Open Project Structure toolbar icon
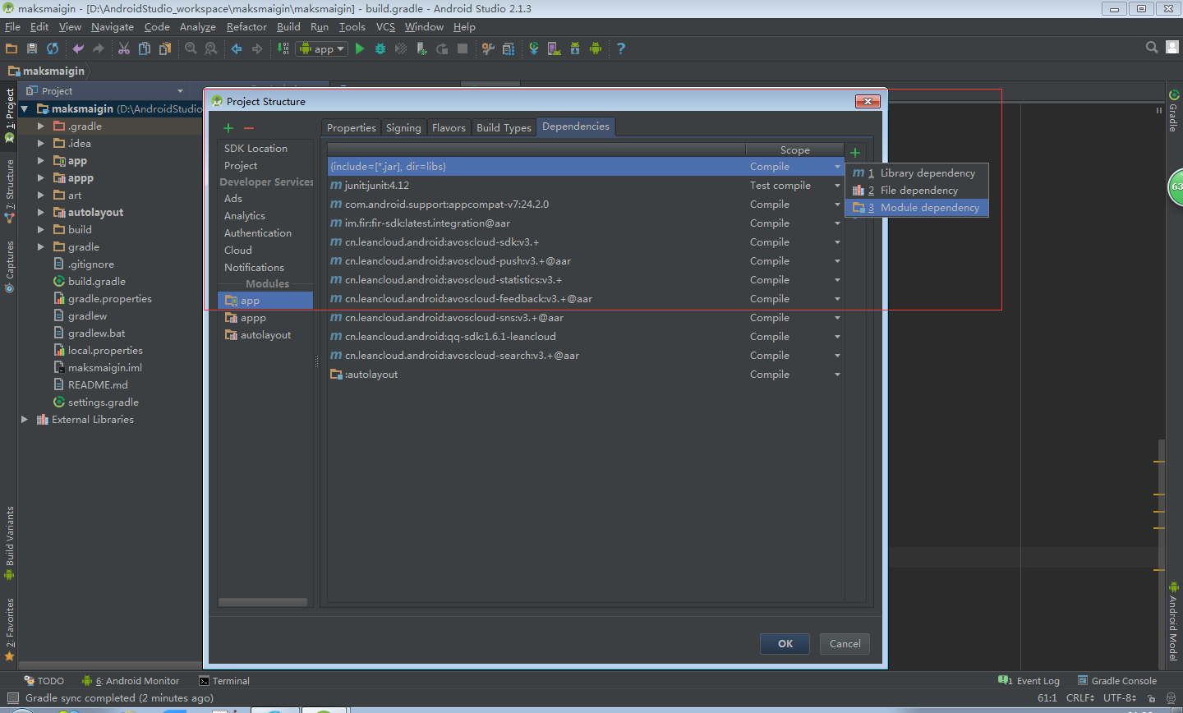 pos(509,48)
